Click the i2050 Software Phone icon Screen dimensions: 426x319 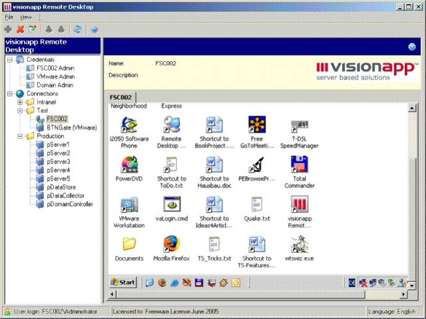click(x=129, y=124)
